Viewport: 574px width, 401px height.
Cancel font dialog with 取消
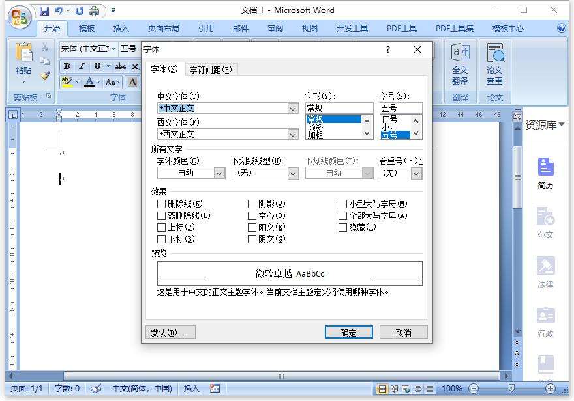click(403, 333)
